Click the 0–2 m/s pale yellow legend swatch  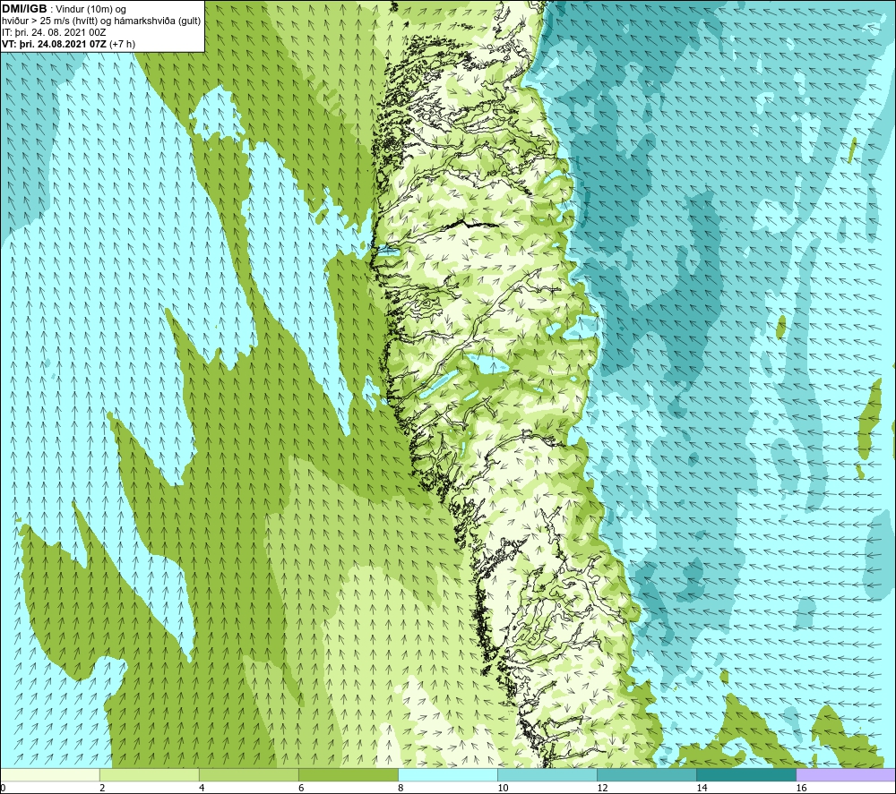click(49, 774)
